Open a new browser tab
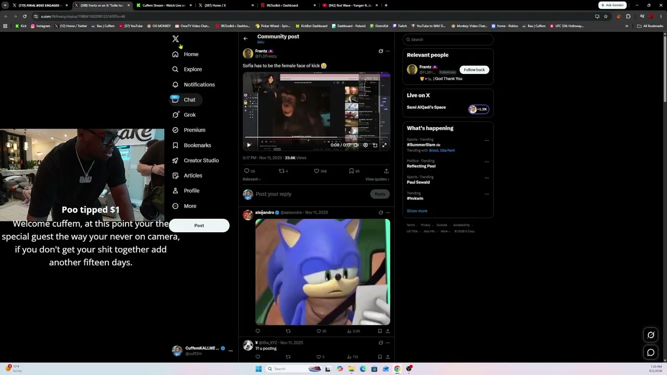 (x=386, y=5)
